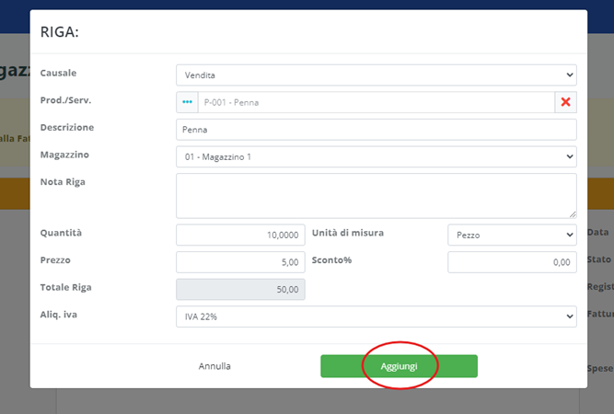Open the Causale dropdown showing Vendita
The image size is (614, 414).
pos(376,75)
